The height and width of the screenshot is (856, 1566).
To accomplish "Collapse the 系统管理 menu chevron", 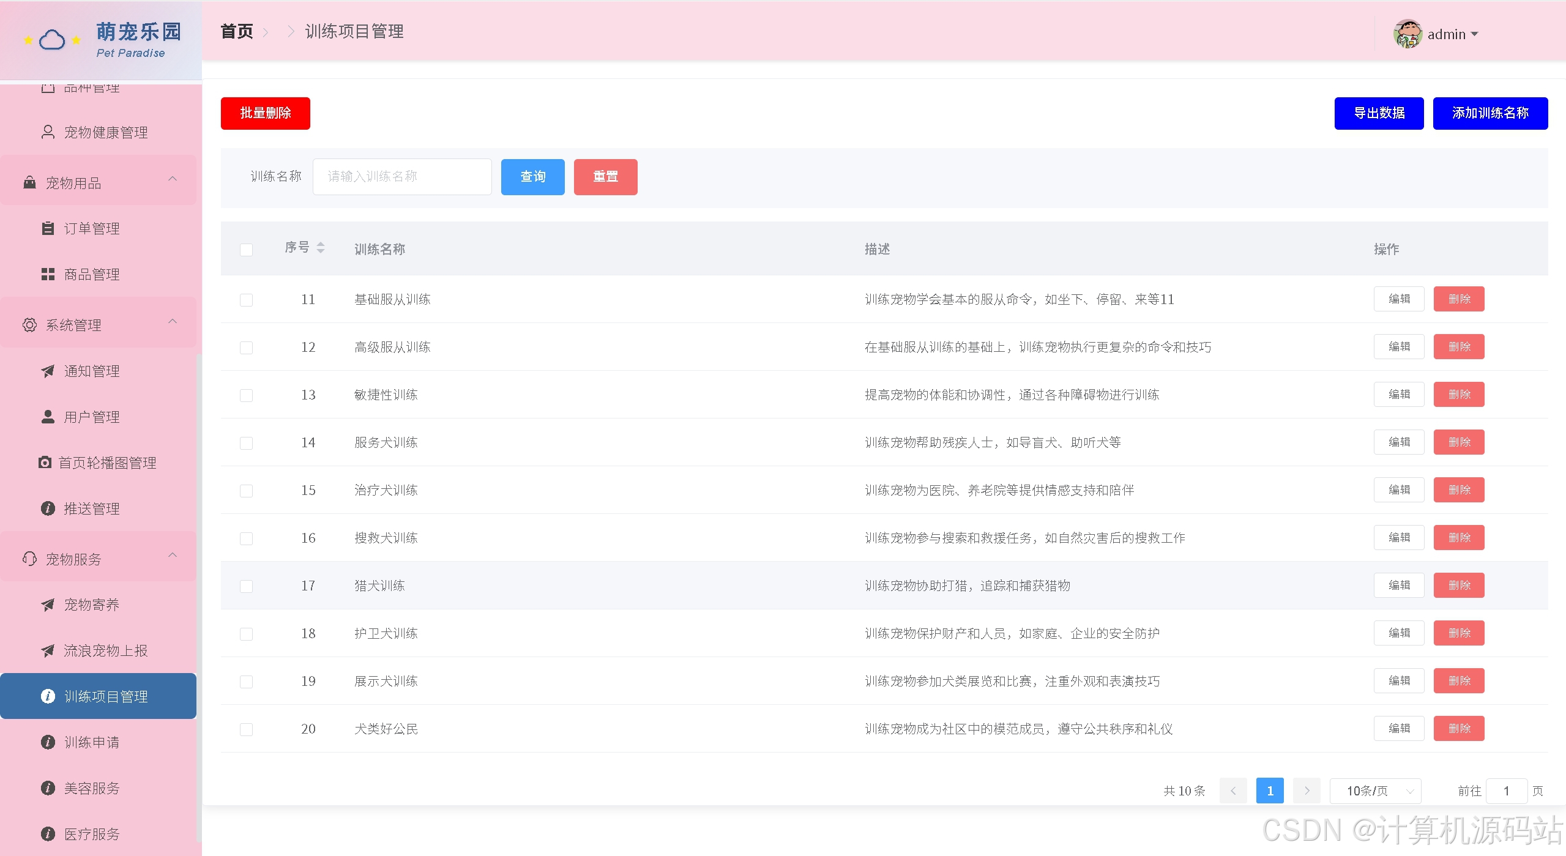I will (173, 321).
